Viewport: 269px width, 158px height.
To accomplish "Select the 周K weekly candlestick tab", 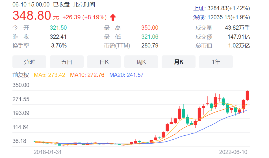I will click(141, 62).
